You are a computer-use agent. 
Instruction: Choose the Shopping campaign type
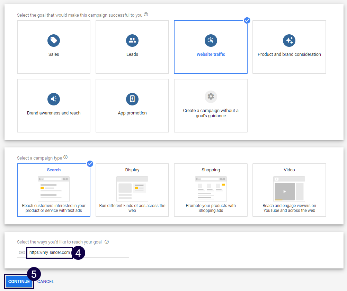[x=211, y=190]
